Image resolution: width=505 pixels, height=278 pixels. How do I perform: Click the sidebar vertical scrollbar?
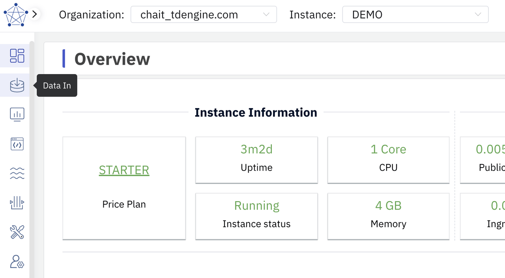(32, 158)
